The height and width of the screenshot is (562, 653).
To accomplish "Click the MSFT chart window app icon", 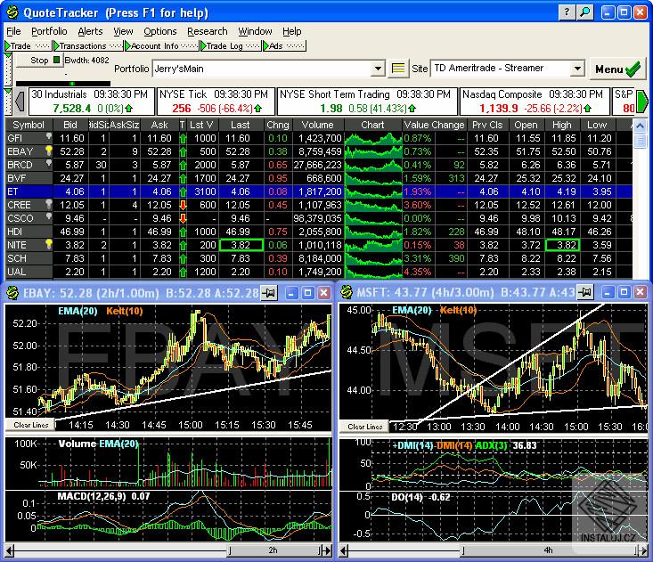I will [347, 293].
